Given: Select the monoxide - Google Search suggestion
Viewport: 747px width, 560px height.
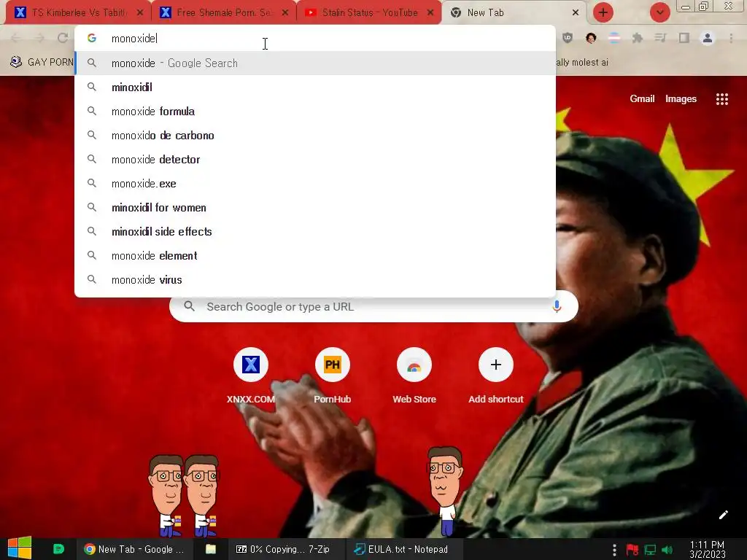Looking at the screenshot, I should (x=315, y=63).
